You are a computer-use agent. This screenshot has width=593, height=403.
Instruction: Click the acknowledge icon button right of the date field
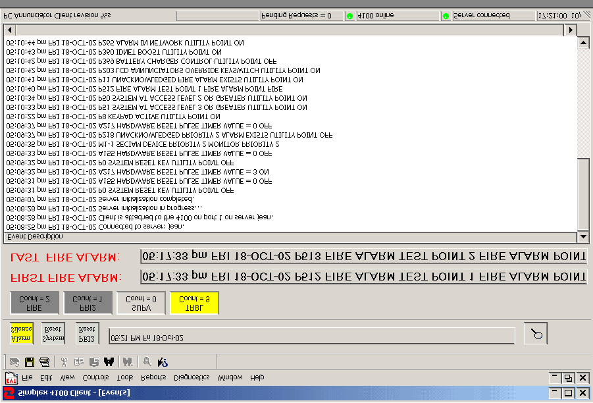[x=536, y=333]
